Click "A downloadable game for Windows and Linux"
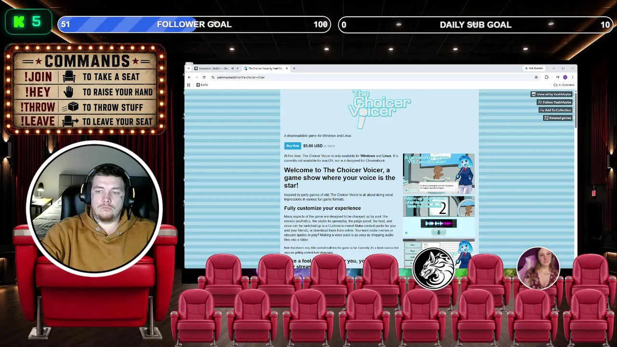The width and height of the screenshot is (617, 347). point(318,136)
